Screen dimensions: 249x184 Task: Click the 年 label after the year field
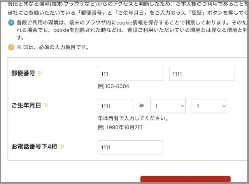pyautogui.click(x=142, y=106)
